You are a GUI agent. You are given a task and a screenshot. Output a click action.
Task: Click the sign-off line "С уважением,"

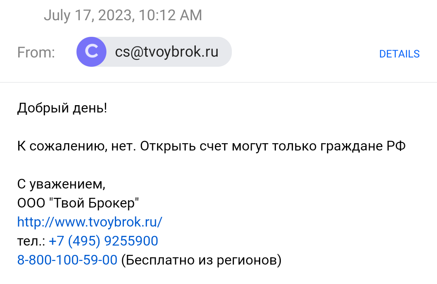pos(61,184)
